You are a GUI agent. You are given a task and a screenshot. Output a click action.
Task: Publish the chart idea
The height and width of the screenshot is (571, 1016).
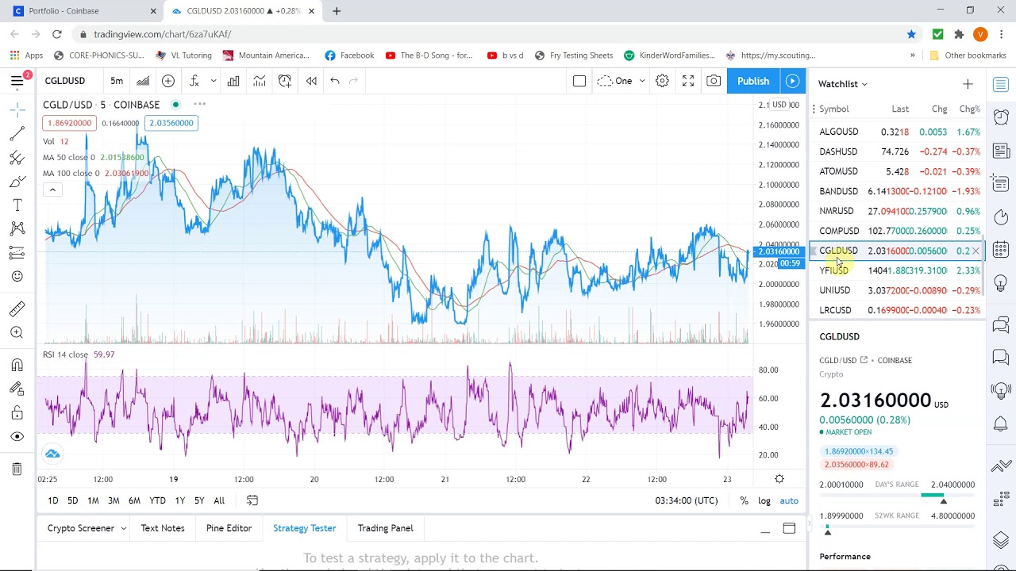[753, 81]
